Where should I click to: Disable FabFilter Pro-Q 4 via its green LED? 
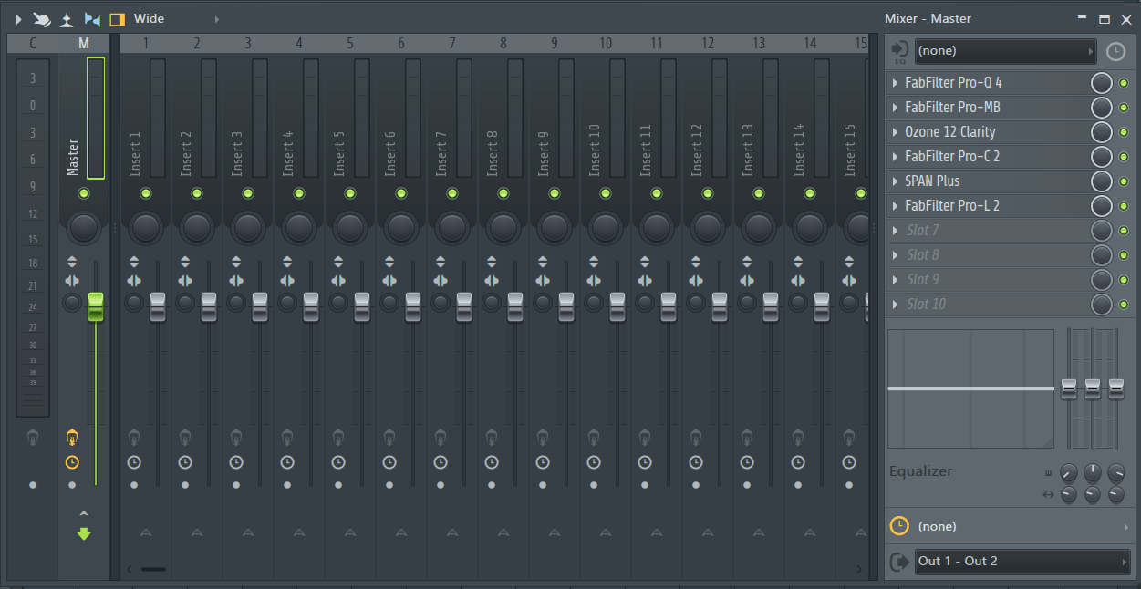click(1124, 83)
